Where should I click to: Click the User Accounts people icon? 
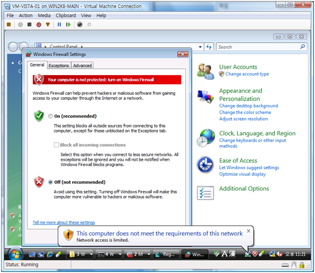tap(205, 71)
